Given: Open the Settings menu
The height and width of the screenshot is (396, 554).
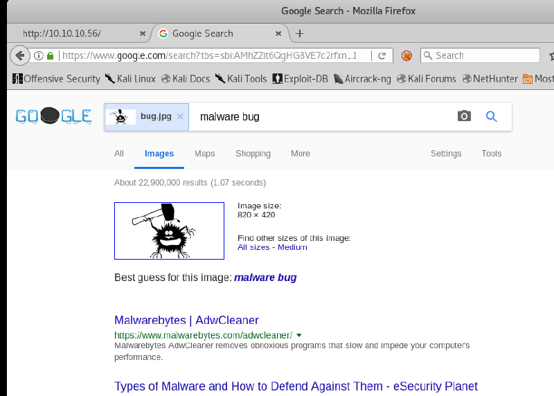Looking at the screenshot, I should pyautogui.click(x=446, y=154).
